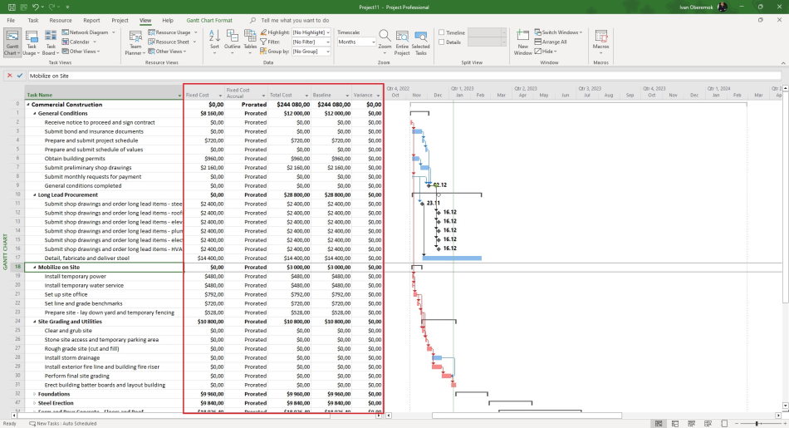
Task: Click the Team Planner status bar icon
Action: (691, 424)
